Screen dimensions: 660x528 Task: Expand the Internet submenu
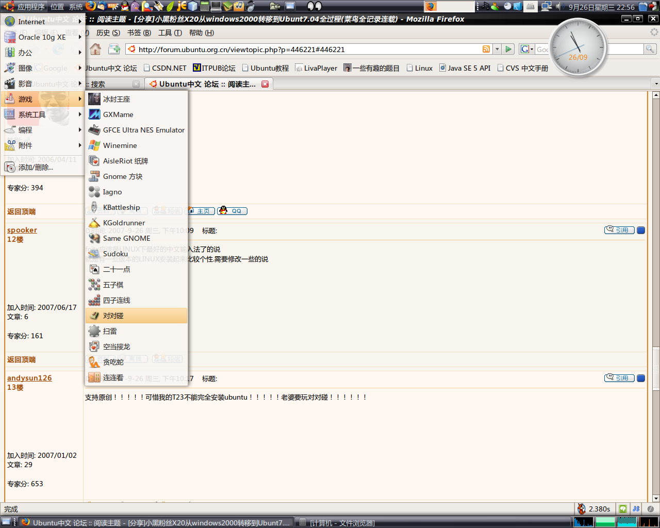43,22
